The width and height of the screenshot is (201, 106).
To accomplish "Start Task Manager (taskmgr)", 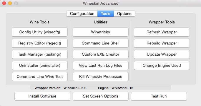I will coord(40,54).
